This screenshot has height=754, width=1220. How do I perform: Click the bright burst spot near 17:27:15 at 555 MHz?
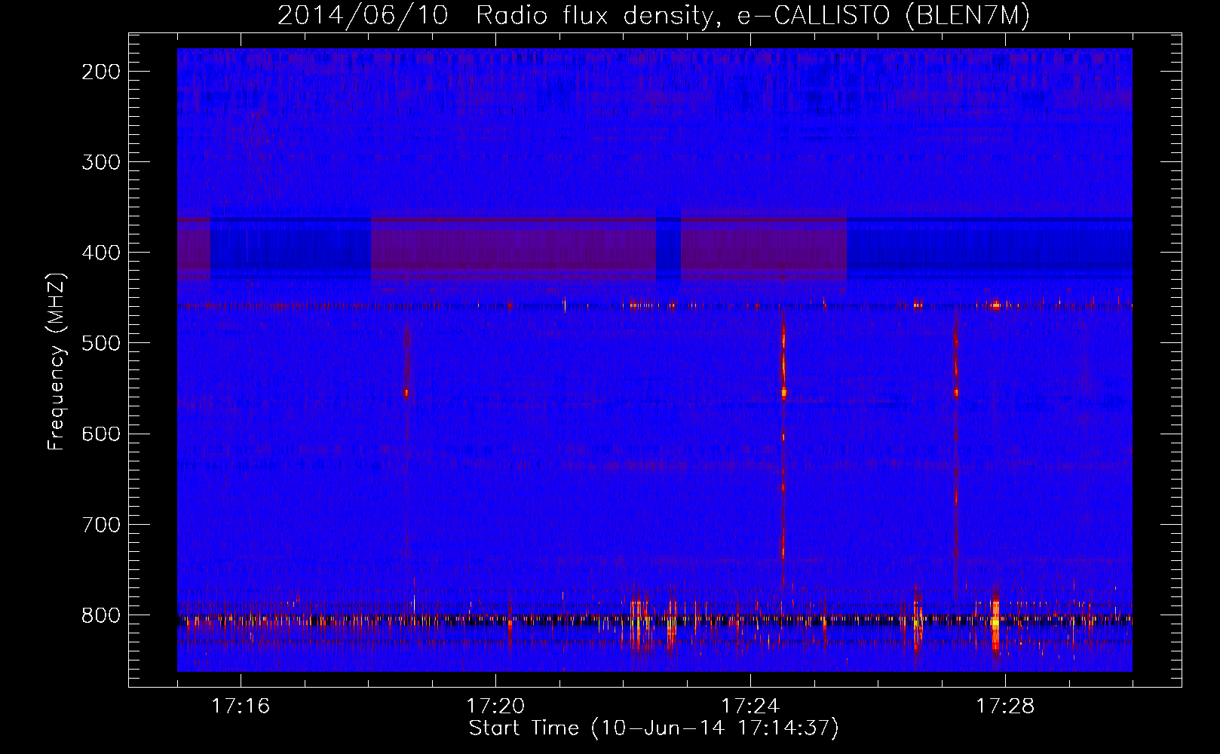pos(956,393)
